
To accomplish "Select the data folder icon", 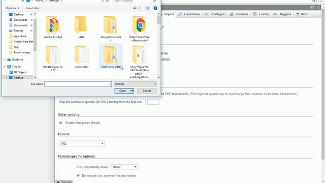I will click(81, 25).
